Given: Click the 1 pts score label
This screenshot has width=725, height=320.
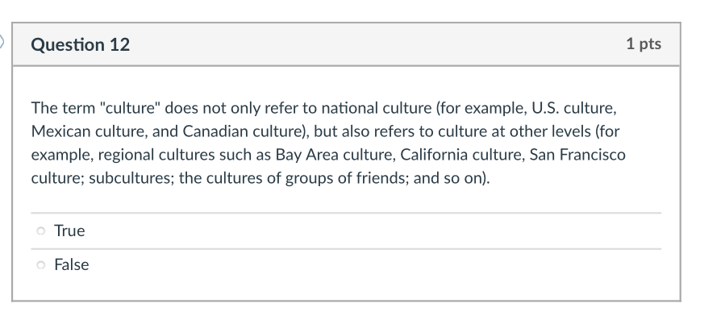Looking at the screenshot, I should tap(644, 44).
